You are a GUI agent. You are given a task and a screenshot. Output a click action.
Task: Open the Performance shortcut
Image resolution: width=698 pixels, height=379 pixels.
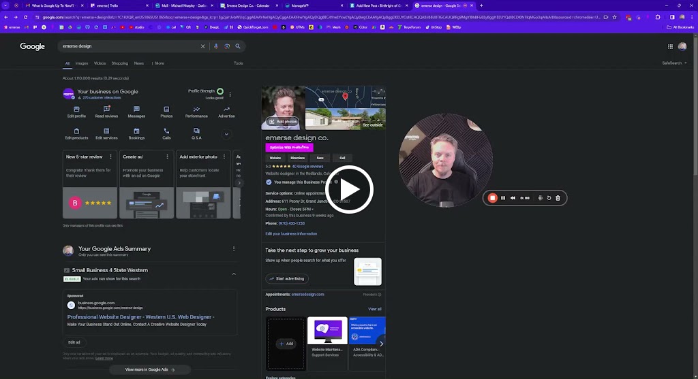pyautogui.click(x=196, y=112)
